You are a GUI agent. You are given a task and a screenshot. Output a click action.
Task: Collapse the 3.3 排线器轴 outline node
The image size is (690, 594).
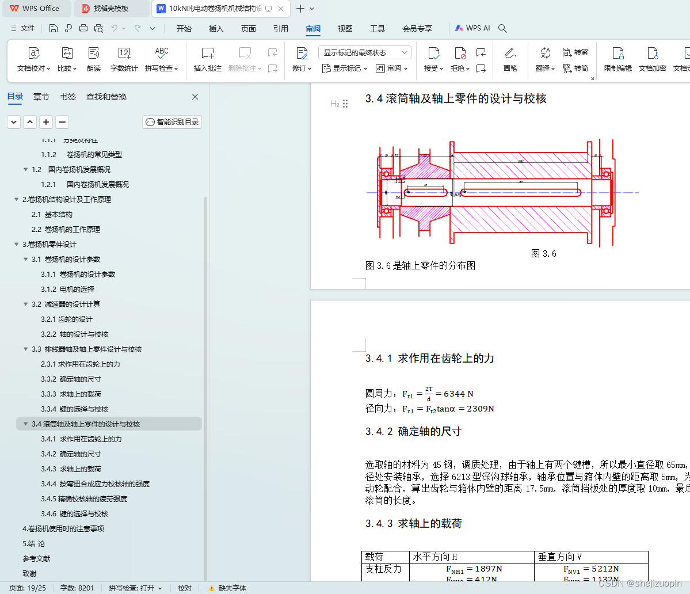[25, 349]
